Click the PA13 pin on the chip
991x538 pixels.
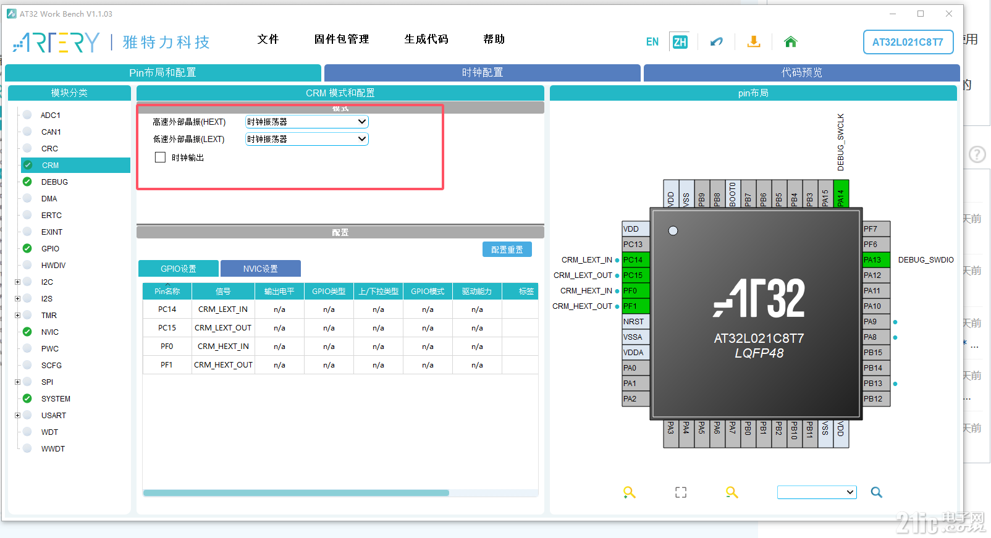[x=876, y=260]
